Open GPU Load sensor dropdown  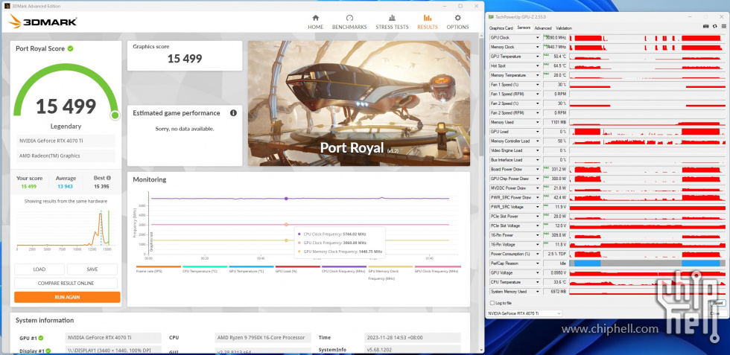click(538, 132)
